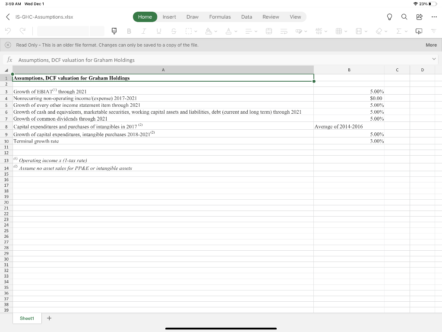This screenshot has width=442, height=332.
Task: Open the cell borders dropdown
Action: (191, 31)
